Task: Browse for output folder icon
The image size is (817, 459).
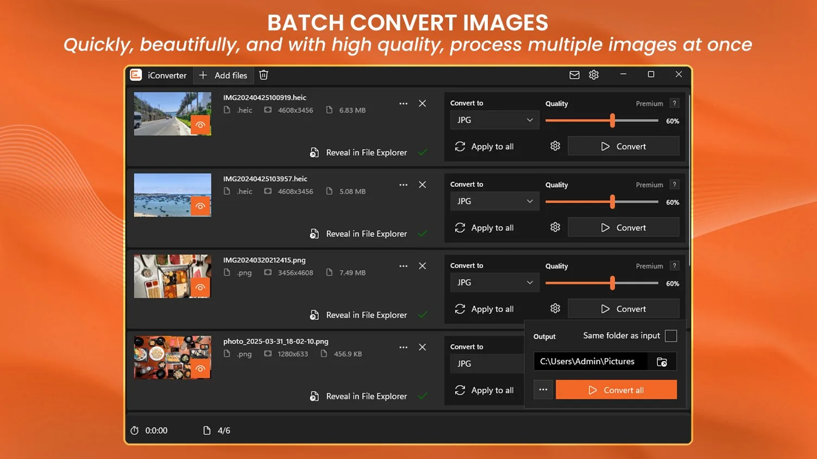Action: click(x=662, y=362)
